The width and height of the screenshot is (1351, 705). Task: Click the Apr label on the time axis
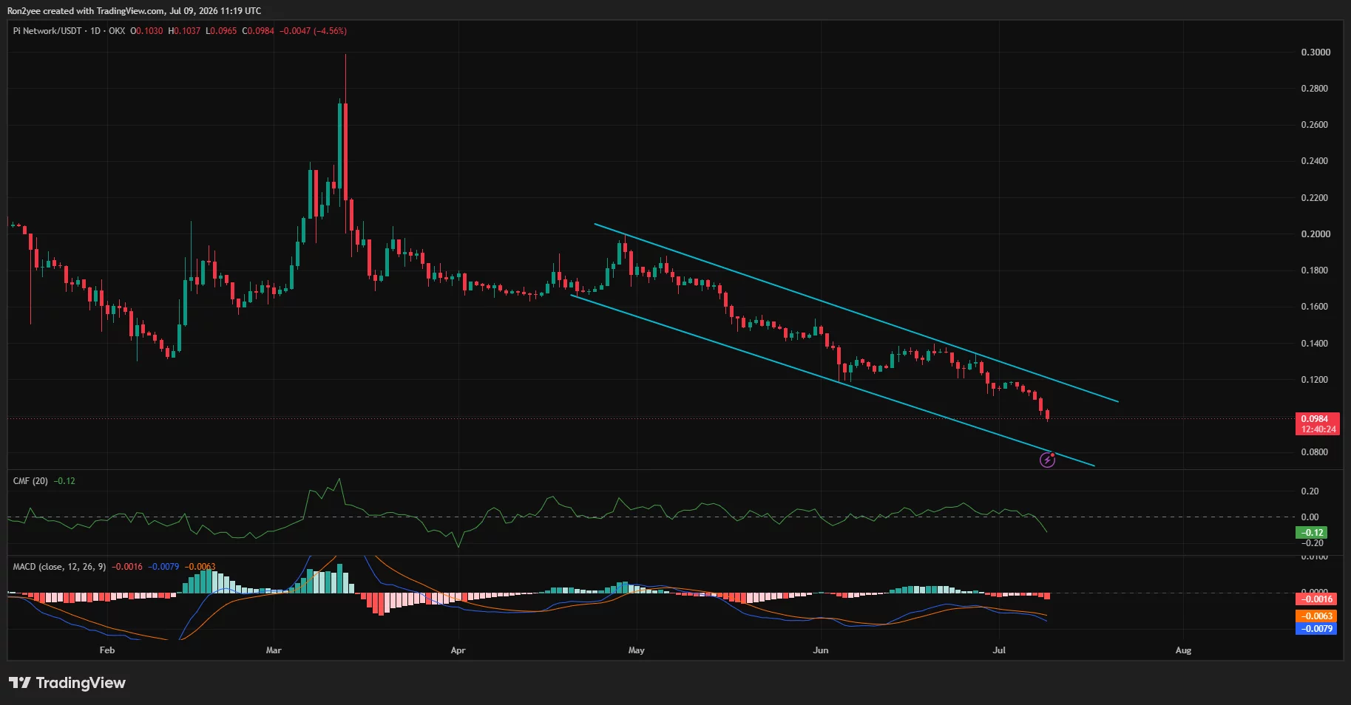point(458,650)
